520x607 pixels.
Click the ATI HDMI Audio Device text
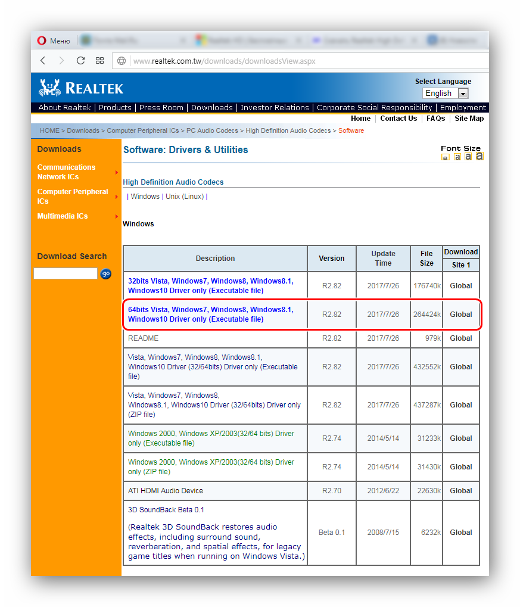[x=166, y=490]
